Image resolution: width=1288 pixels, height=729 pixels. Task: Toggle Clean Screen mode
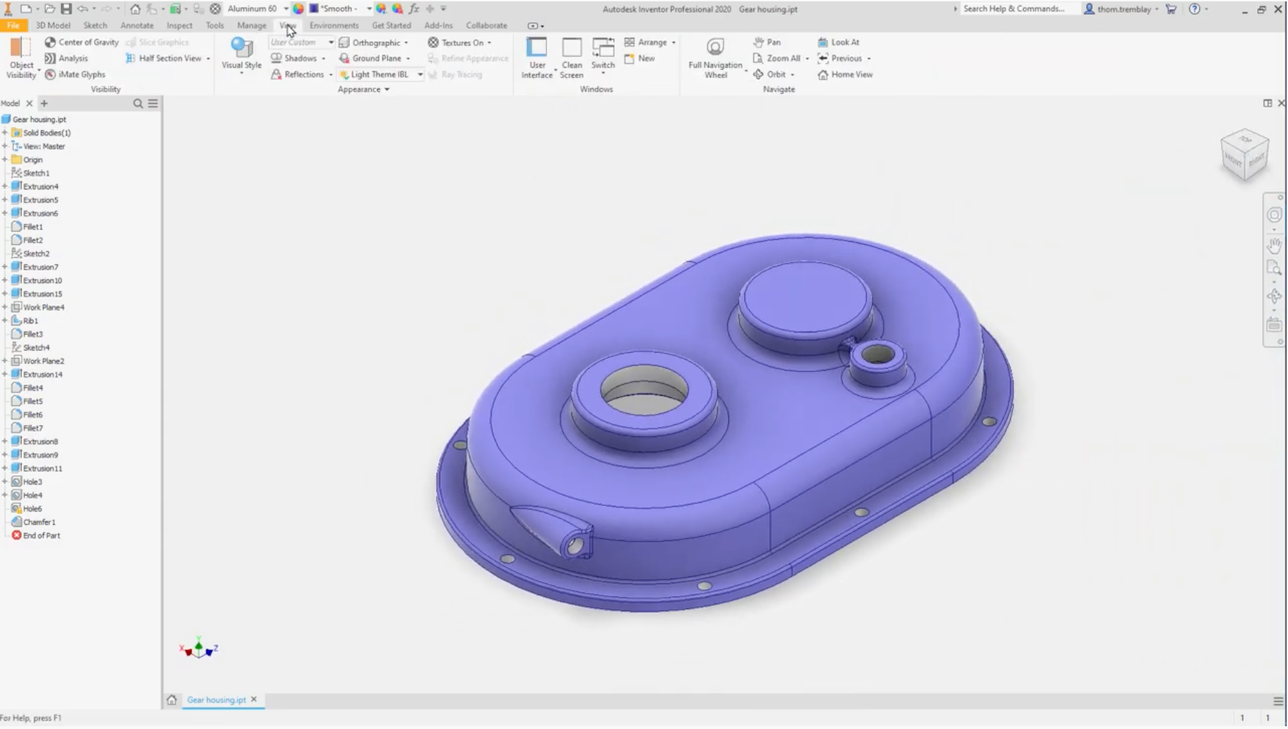(572, 58)
